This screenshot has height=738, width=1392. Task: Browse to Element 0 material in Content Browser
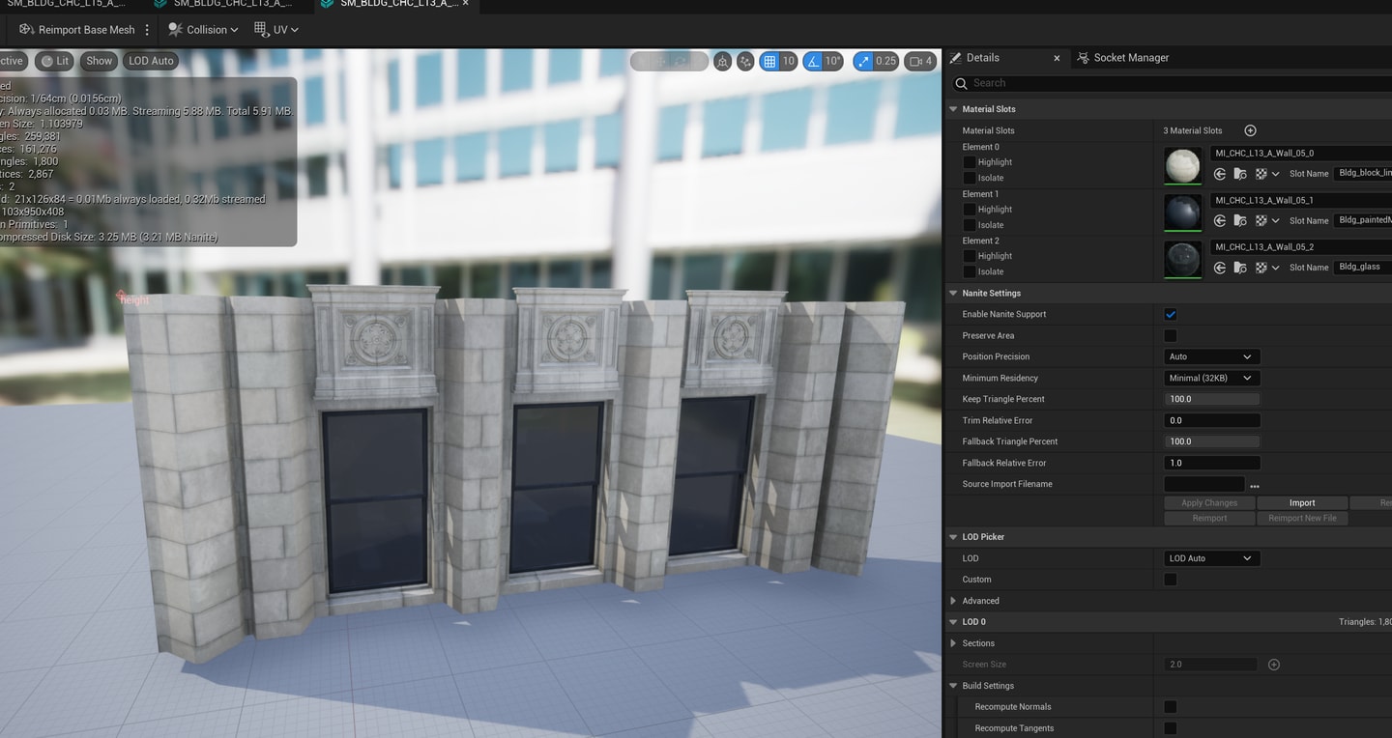click(1240, 174)
